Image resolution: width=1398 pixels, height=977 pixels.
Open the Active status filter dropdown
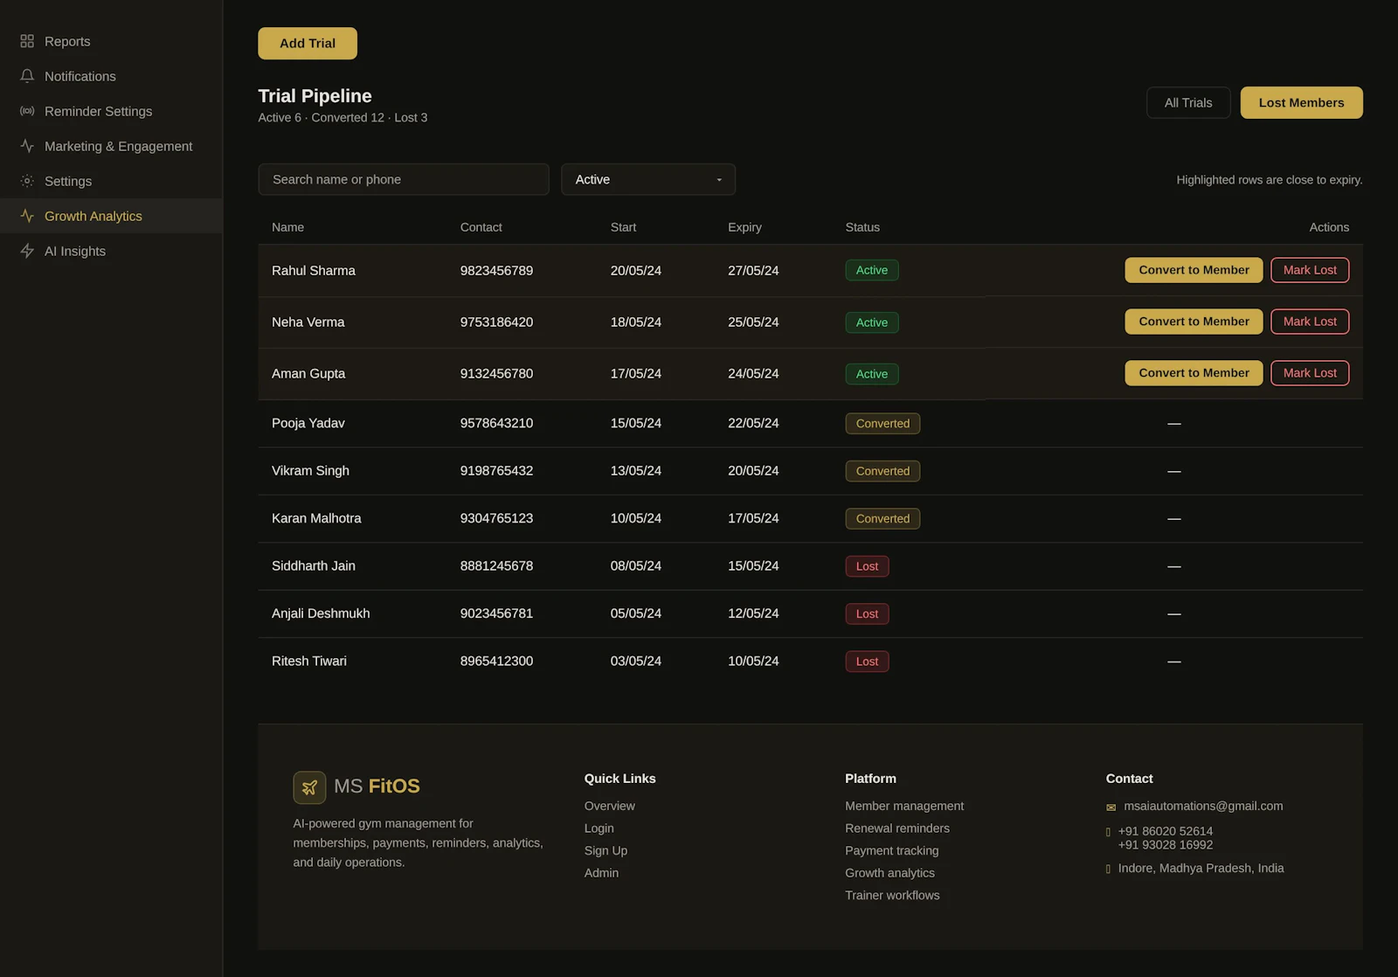click(x=648, y=179)
